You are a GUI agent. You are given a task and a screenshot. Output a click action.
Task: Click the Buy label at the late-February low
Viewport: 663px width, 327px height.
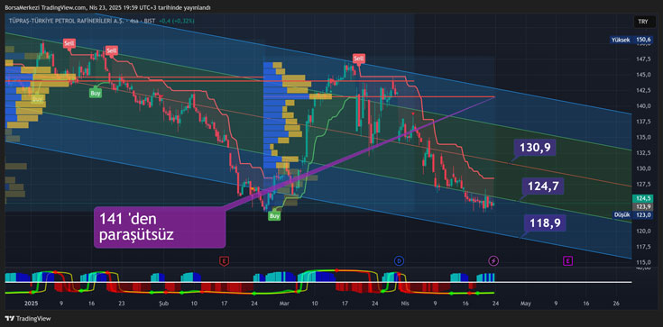(275, 216)
